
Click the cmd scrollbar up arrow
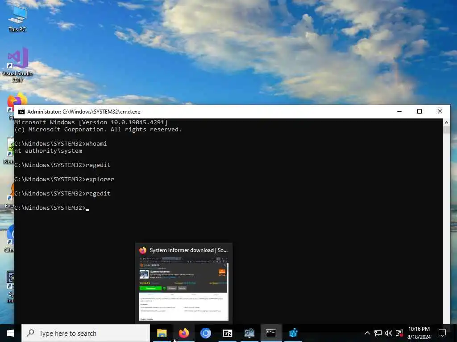pyautogui.click(x=446, y=122)
